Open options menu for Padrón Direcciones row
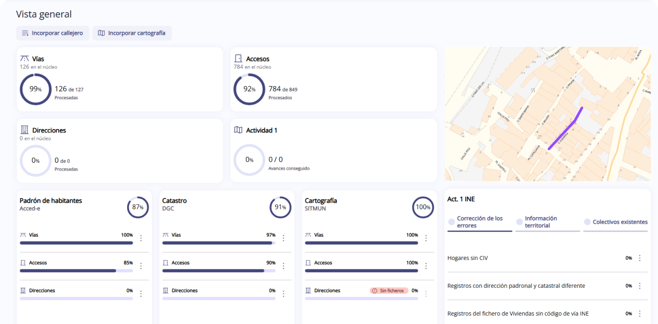 tap(141, 294)
